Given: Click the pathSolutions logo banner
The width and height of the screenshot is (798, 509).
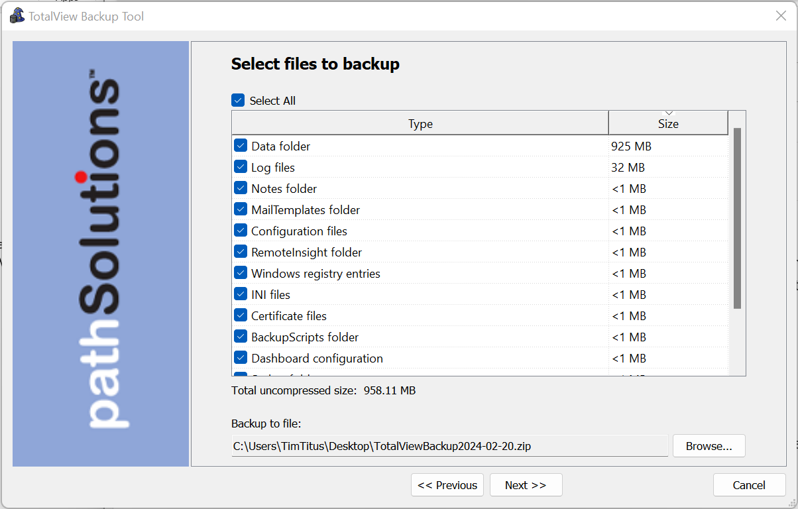Looking at the screenshot, I should coord(101,253).
